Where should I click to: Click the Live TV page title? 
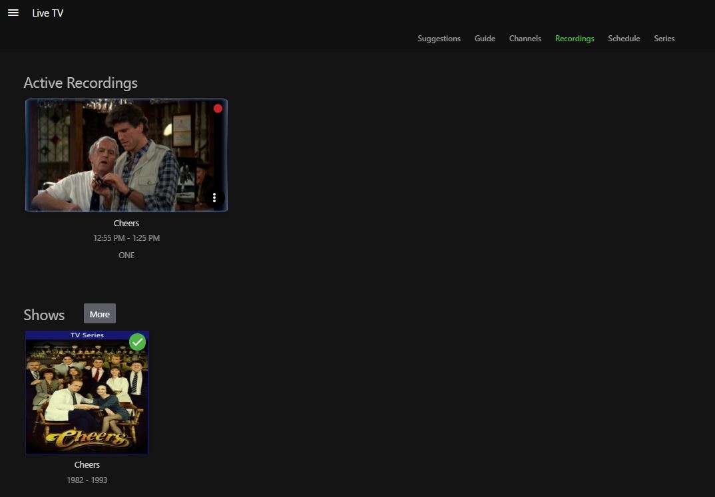click(x=48, y=13)
